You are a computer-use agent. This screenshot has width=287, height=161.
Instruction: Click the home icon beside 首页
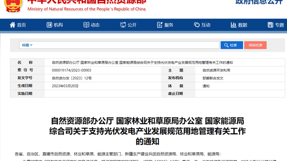pyautogui.click(x=12, y=25)
